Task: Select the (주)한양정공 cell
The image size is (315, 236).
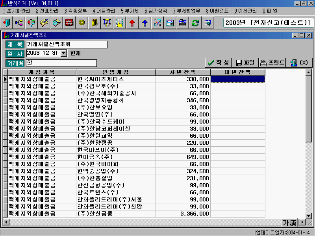Action: (x=116, y=143)
